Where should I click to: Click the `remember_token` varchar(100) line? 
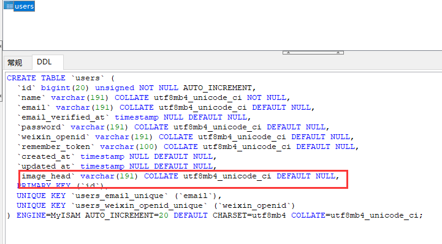(188, 147)
